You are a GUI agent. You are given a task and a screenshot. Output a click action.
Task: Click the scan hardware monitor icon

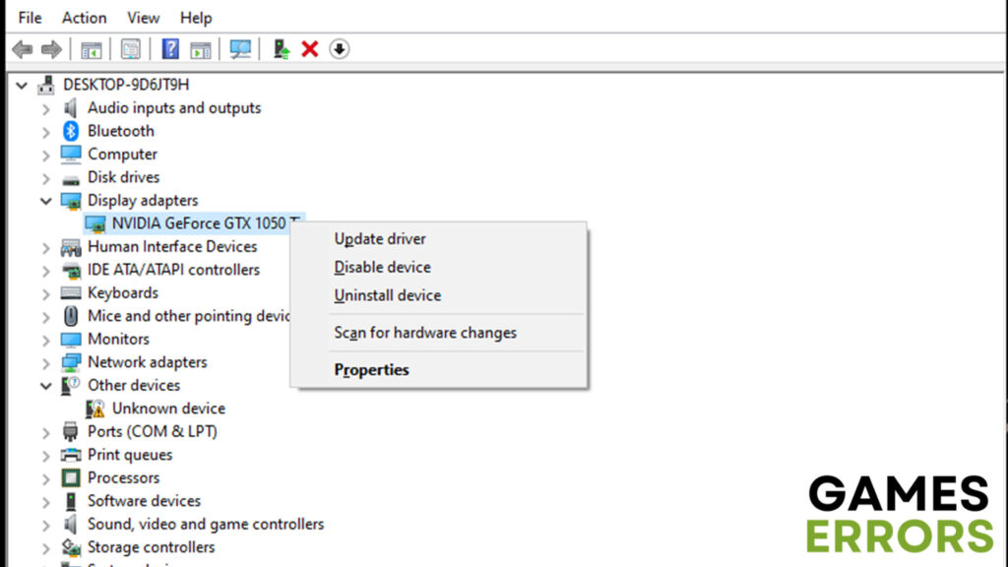(x=240, y=49)
